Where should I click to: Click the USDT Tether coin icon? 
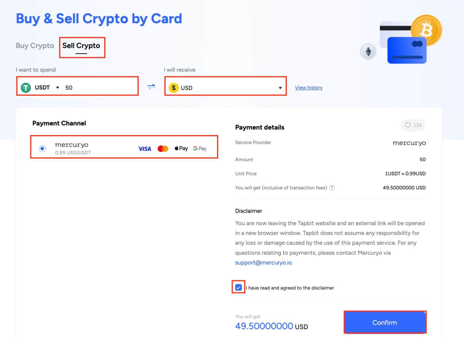pos(26,87)
